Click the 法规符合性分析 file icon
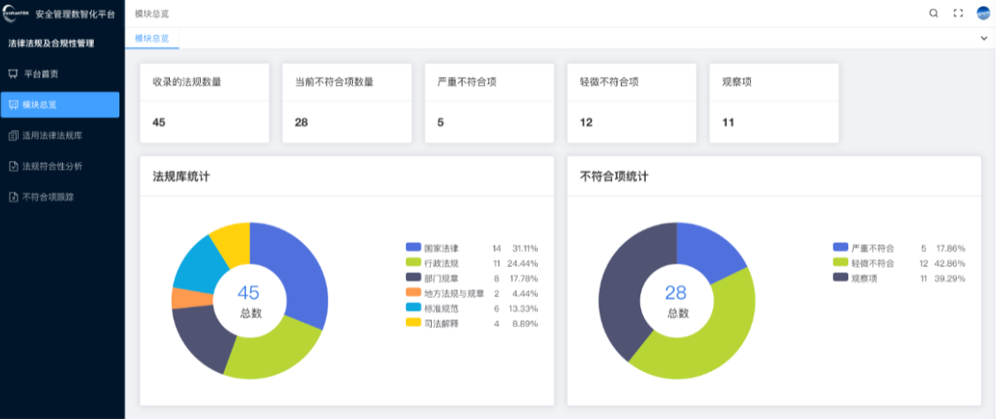Image resolution: width=996 pixels, height=419 pixels. 13,166
